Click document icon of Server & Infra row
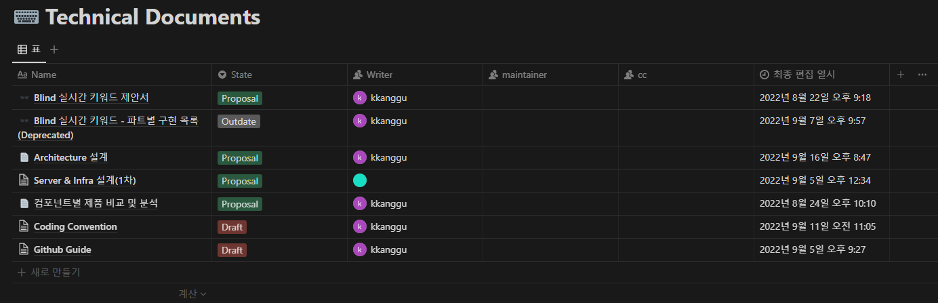 [x=24, y=181]
